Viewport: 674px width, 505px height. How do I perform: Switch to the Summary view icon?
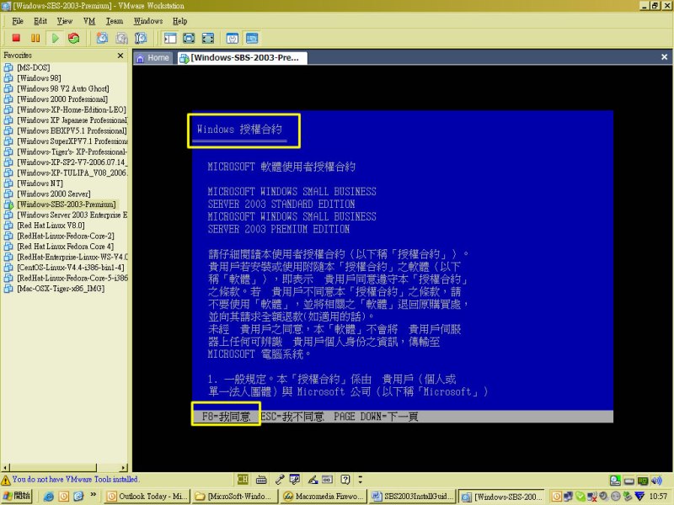tap(233, 38)
